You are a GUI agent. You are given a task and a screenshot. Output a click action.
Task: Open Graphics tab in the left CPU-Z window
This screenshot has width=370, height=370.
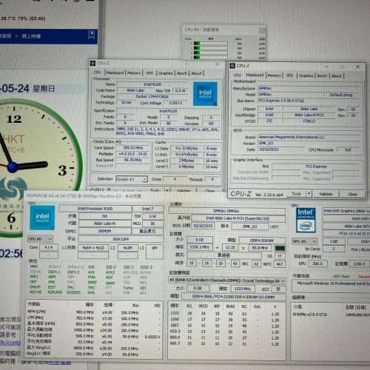[166, 73]
